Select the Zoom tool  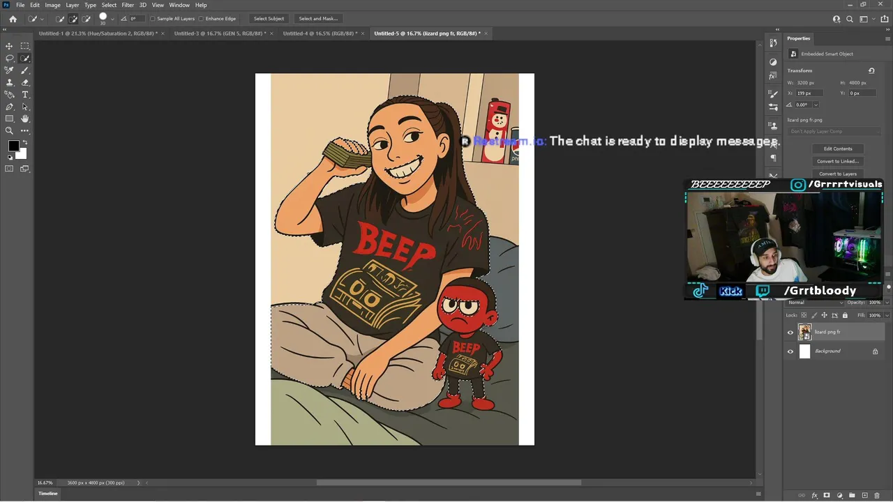click(9, 130)
